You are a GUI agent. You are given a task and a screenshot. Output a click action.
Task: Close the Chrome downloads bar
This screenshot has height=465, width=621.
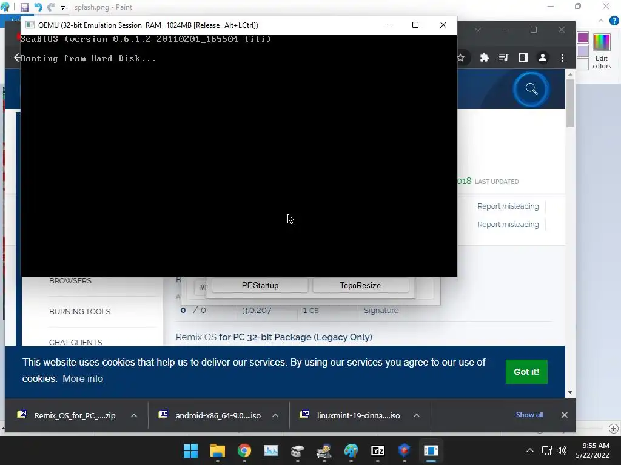click(565, 415)
